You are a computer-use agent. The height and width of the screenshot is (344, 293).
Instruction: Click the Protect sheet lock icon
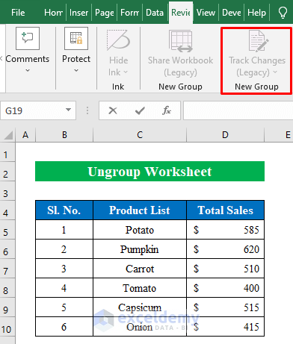(76, 38)
